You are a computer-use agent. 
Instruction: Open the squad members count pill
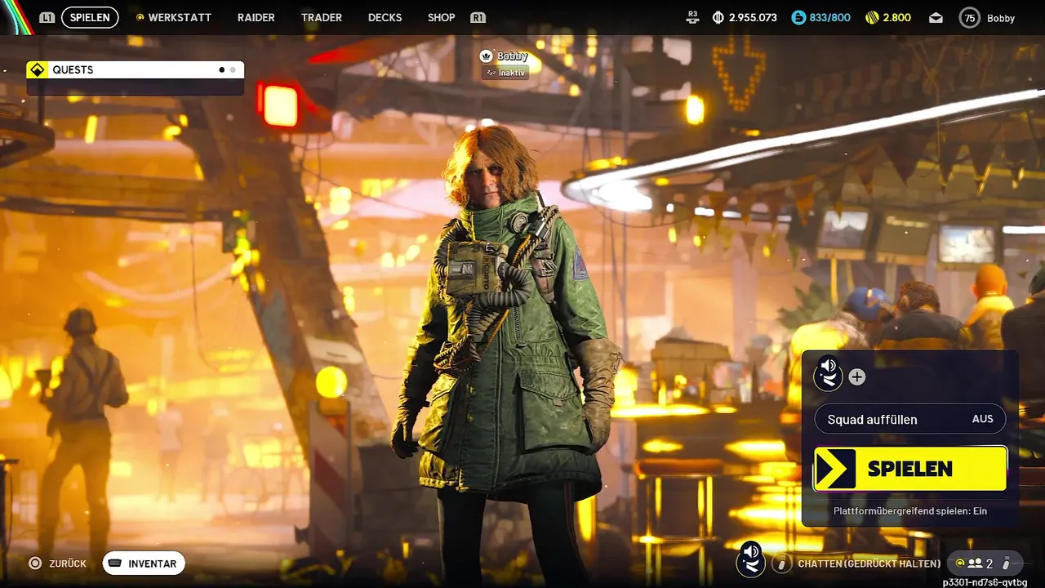tap(985, 563)
